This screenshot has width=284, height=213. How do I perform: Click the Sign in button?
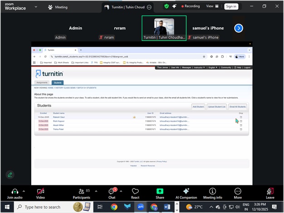tap(231, 6)
